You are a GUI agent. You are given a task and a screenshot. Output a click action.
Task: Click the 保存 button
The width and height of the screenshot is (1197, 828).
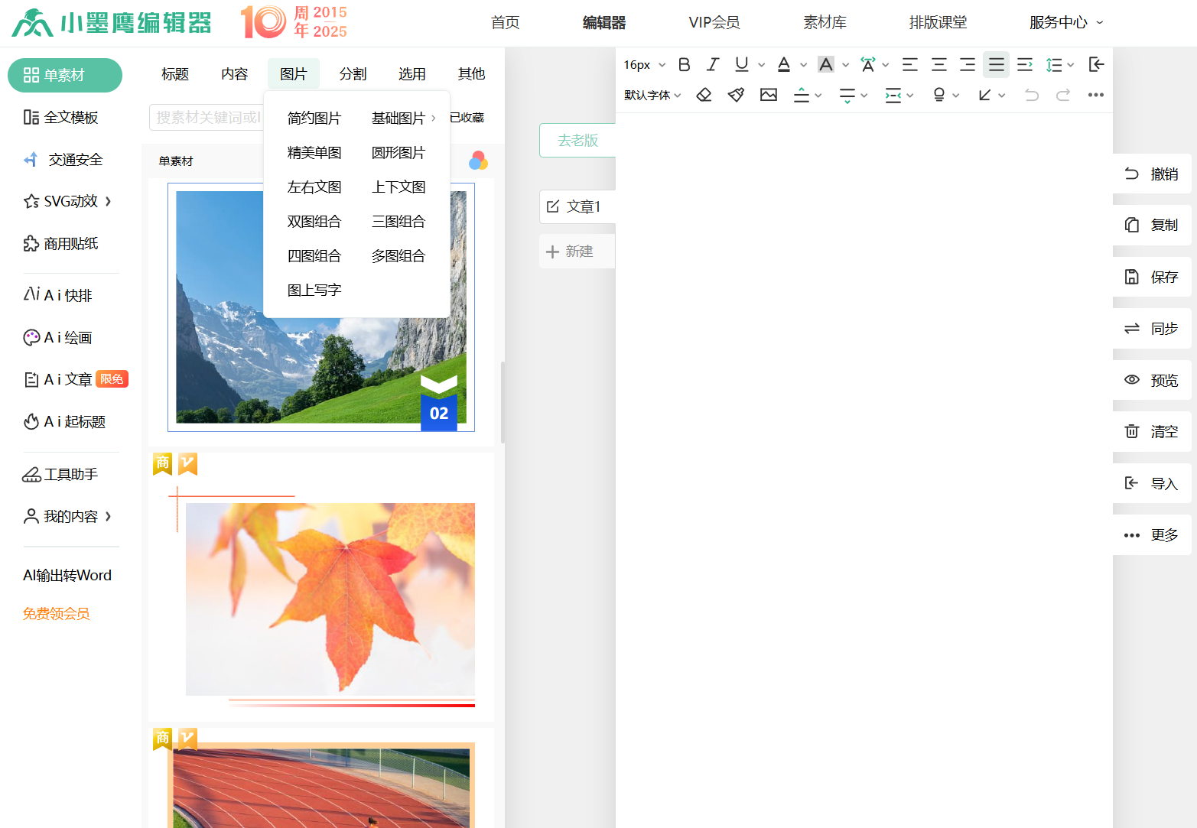(1151, 277)
